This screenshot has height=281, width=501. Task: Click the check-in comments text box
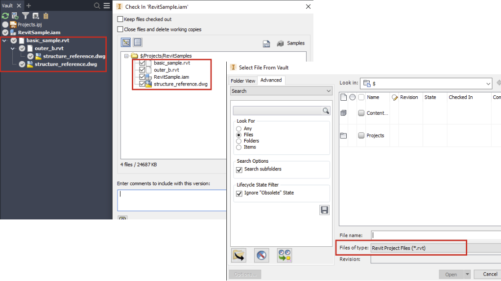click(x=172, y=200)
